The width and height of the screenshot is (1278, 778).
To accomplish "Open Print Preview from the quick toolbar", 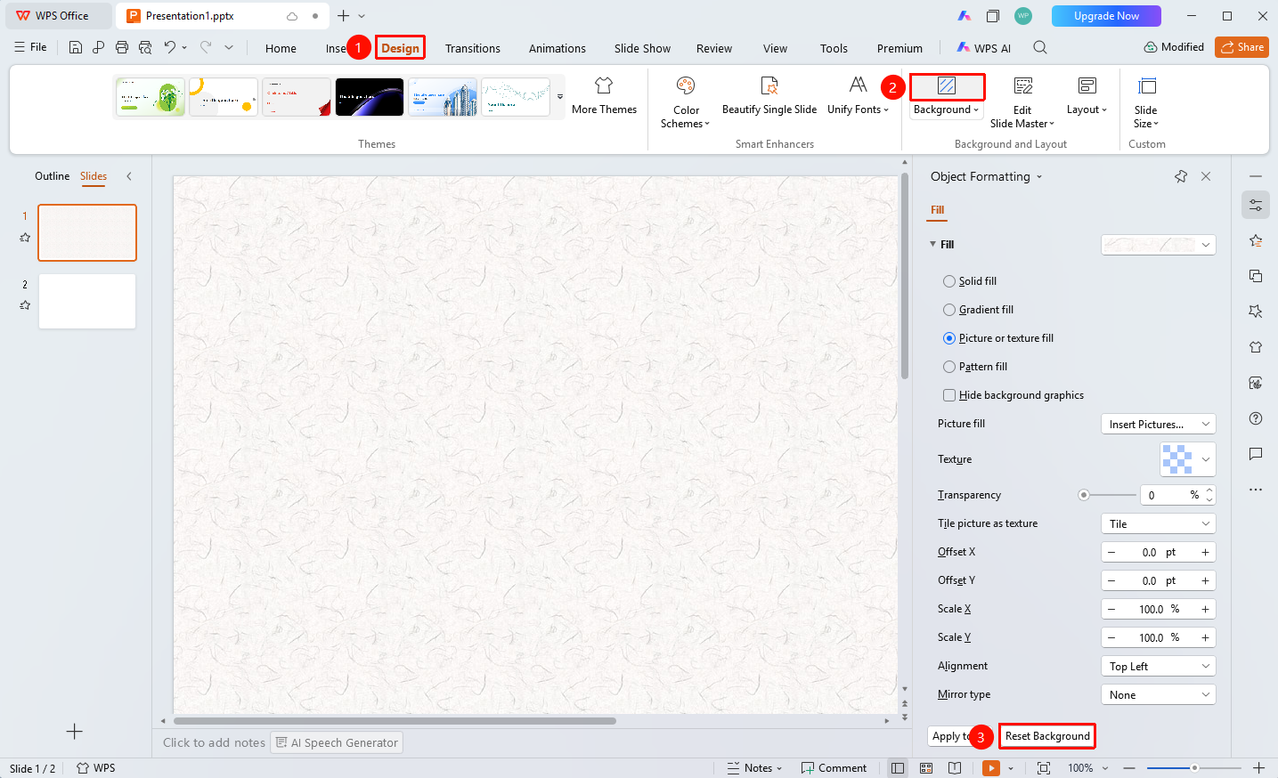I will [x=145, y=47].
